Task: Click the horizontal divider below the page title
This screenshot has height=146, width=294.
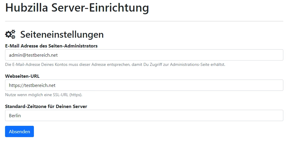Action: [144, 21]
